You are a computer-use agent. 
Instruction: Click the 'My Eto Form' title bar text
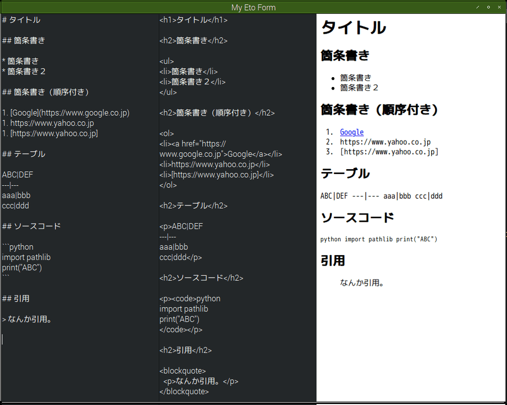pyautogui.click(x=253, y=7)
